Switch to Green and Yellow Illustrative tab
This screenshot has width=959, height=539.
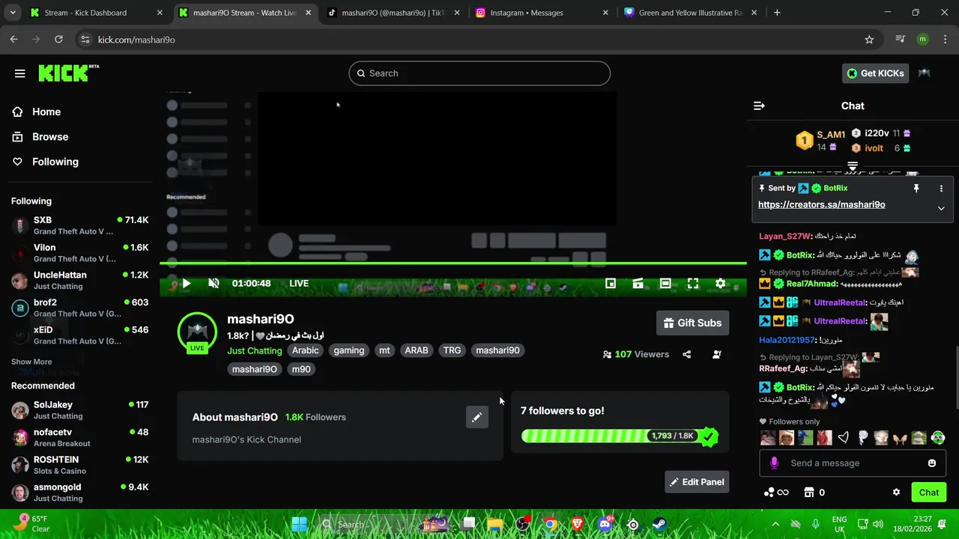[x=690, y=13]
